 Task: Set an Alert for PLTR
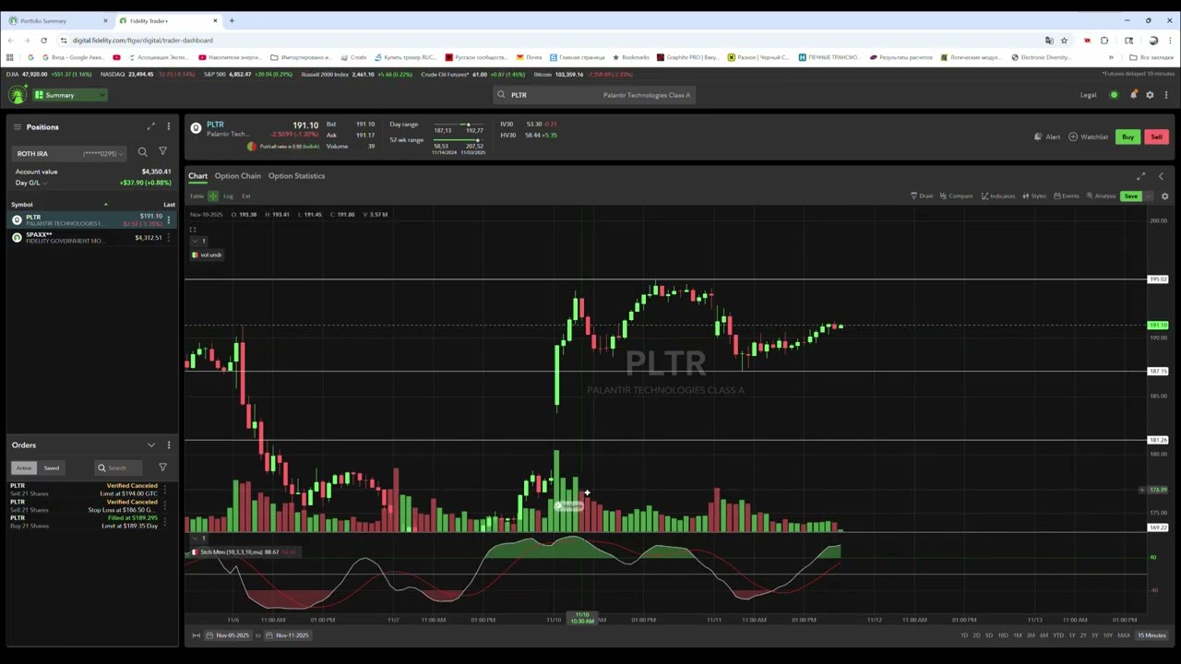[x=1047, y=137]
